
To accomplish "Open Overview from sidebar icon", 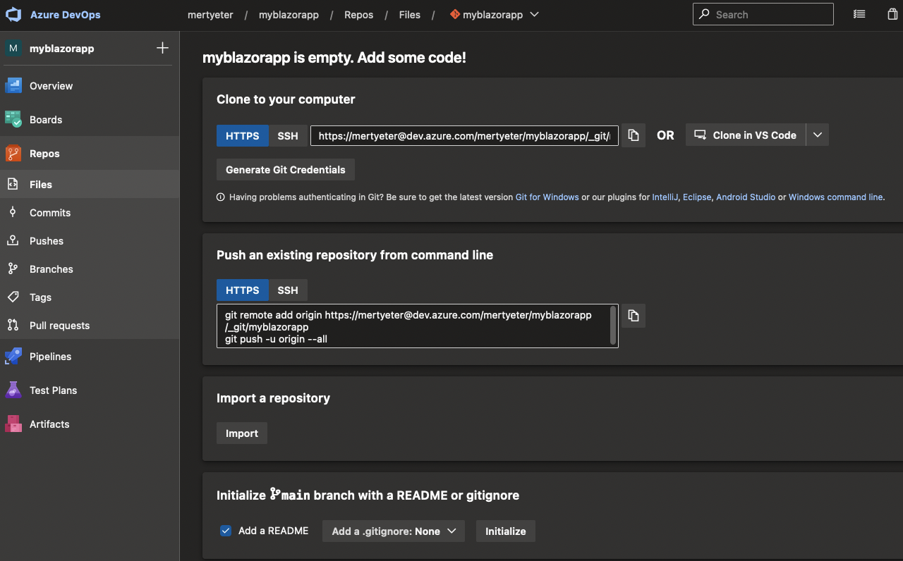I will (x=13, y=86).
